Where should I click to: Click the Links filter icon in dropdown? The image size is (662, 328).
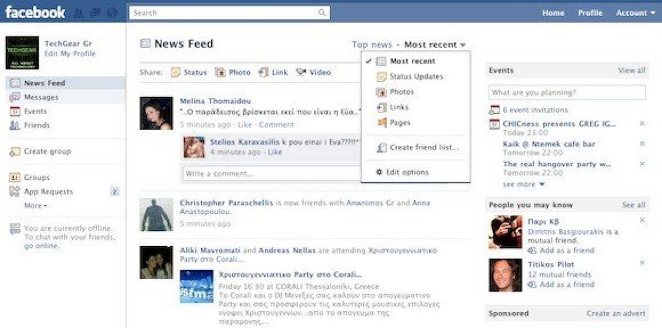click(x=381, y=107)
